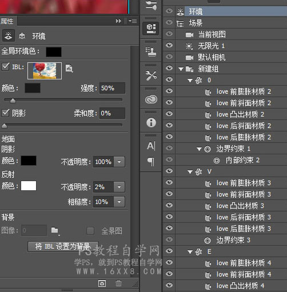
Task: Open the Creative Cloud Libraries panel icon
Action: coord(151,99)
